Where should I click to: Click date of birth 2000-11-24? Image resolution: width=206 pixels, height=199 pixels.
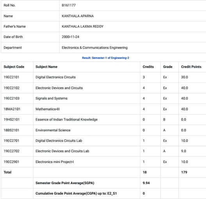coord(70,37)
